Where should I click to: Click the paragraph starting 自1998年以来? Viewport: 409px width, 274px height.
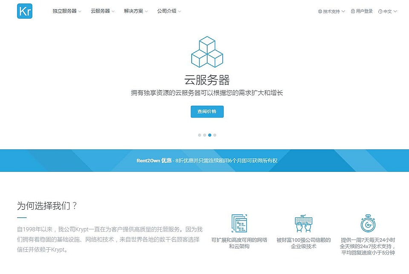click(x=110, y=240)
